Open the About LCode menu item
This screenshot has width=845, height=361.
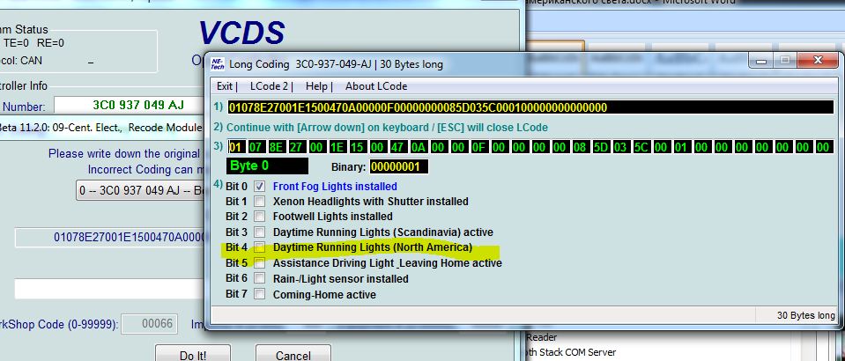coord(376,86)
